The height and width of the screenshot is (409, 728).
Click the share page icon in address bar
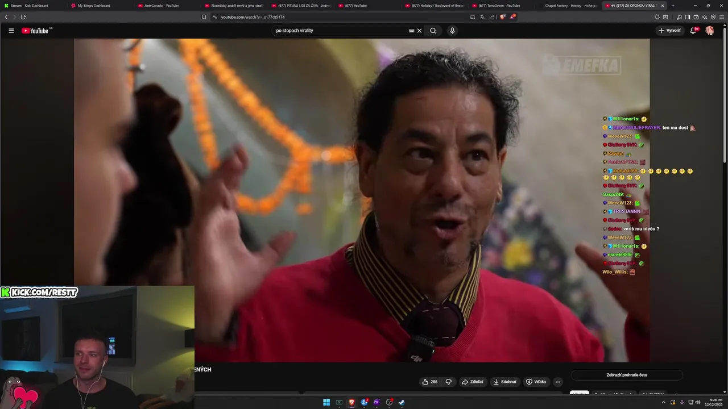click(x=492, y=17)
